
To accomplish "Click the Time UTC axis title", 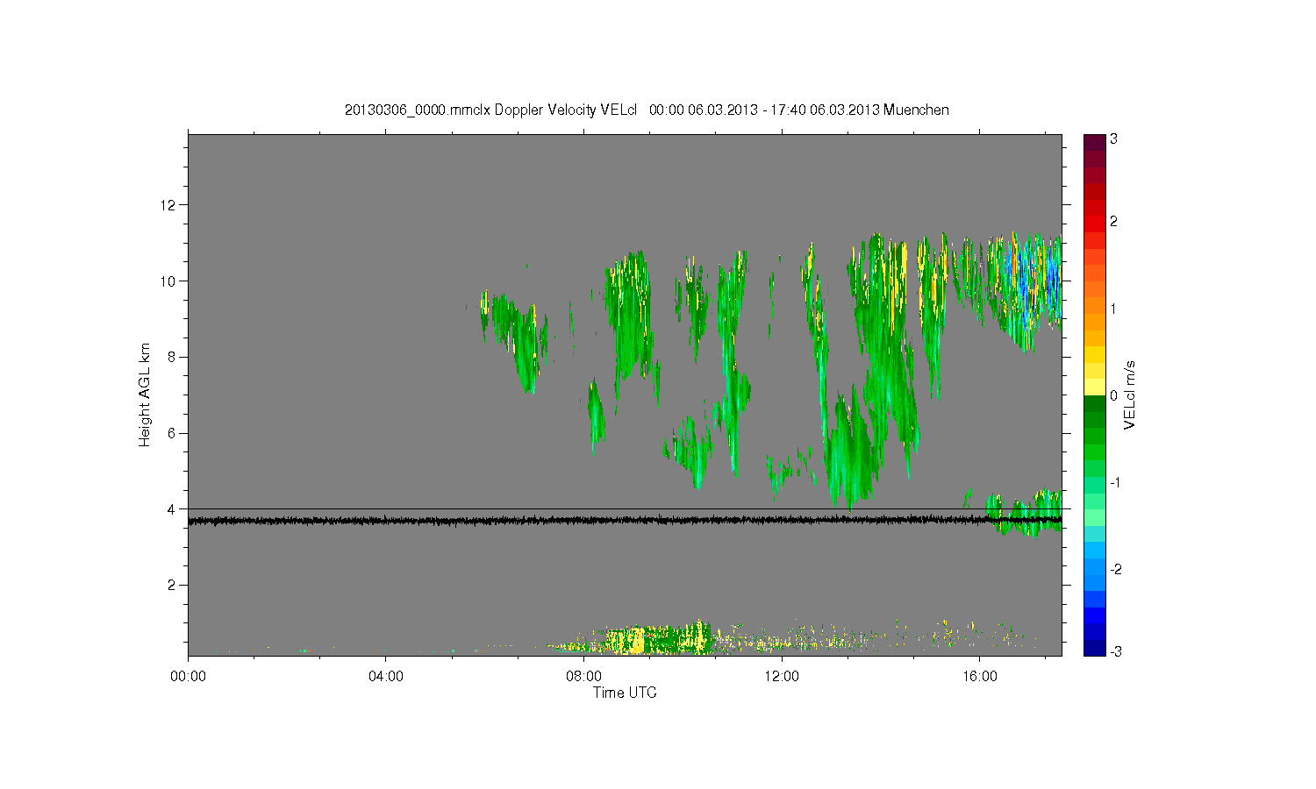I will [x=625, y=693].
